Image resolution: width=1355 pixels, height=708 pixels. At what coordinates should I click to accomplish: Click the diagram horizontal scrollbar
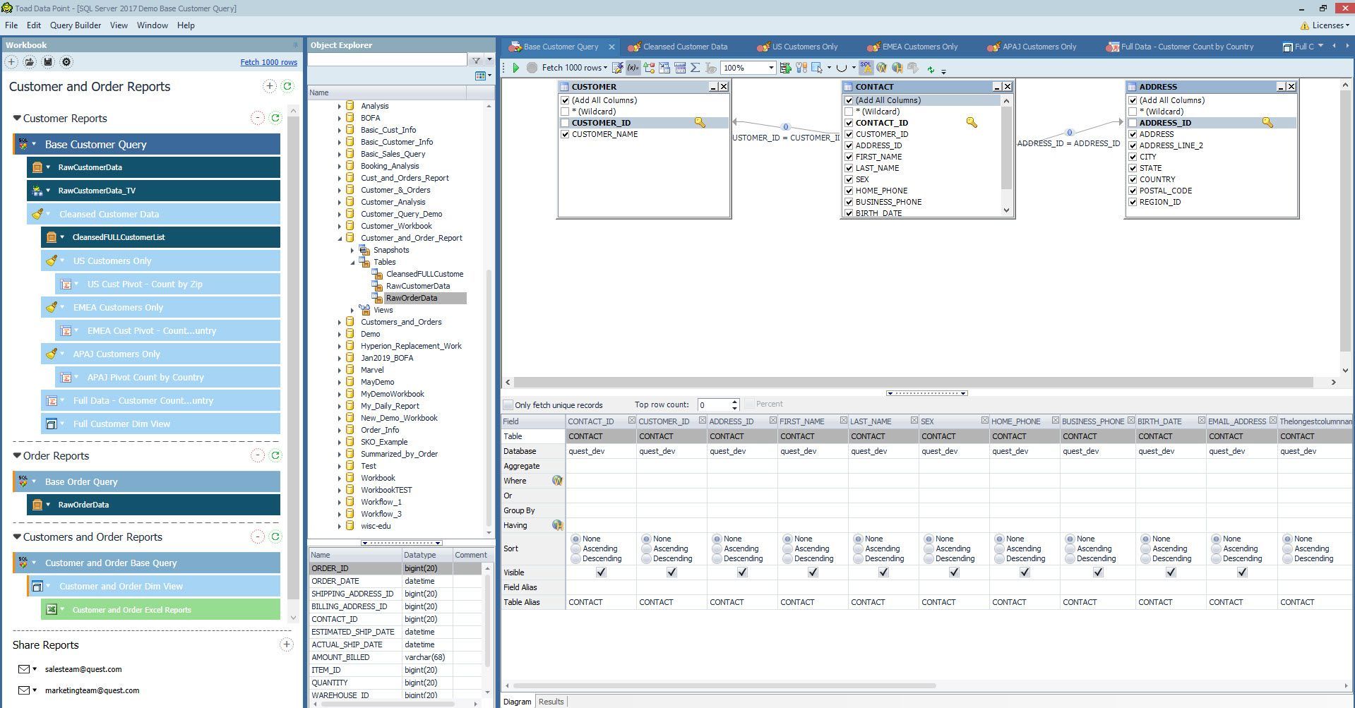[914, 382]
